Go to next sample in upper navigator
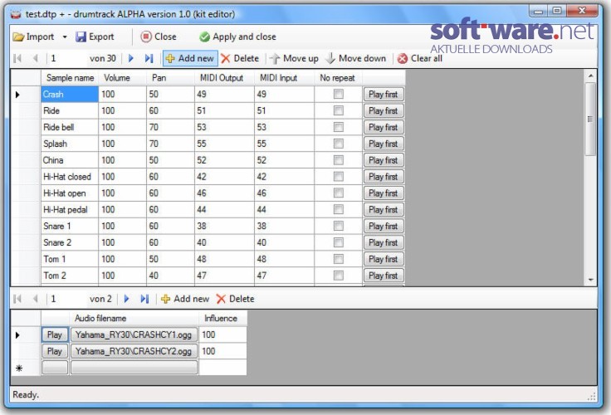The width and height of the screenshot is (611, 415). (131, 58)
